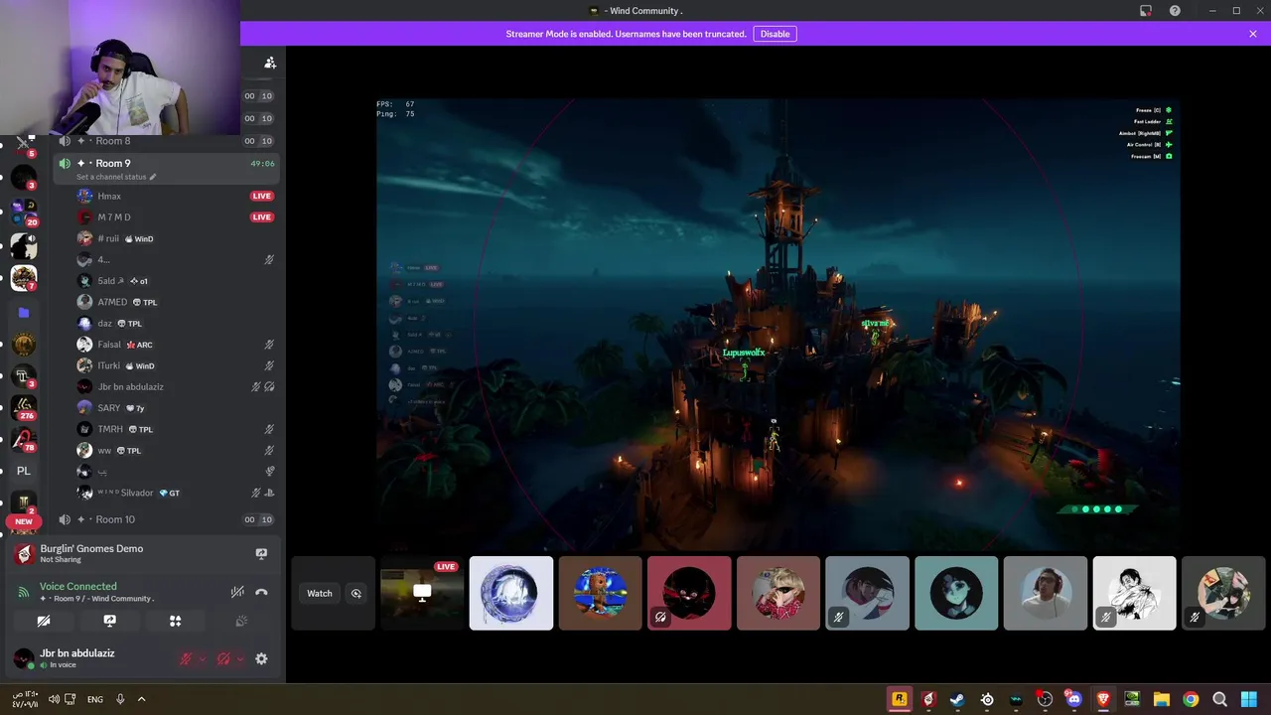
Task: Open the user settings gear
Action: (x=261, y=658)
